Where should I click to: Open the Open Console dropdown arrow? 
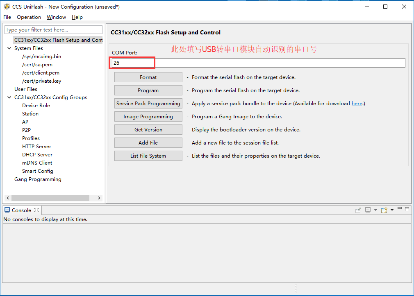point(392,210)
